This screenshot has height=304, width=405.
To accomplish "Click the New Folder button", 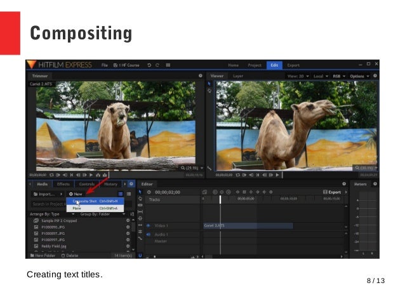I will pos(43,255).
